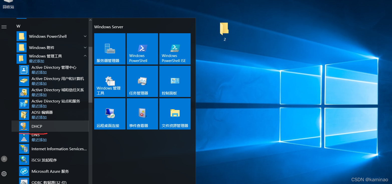The height and width of the screenshot is (184, 392).
Task: Expand the Windows 附件 folder chevron
Action: 85,47
